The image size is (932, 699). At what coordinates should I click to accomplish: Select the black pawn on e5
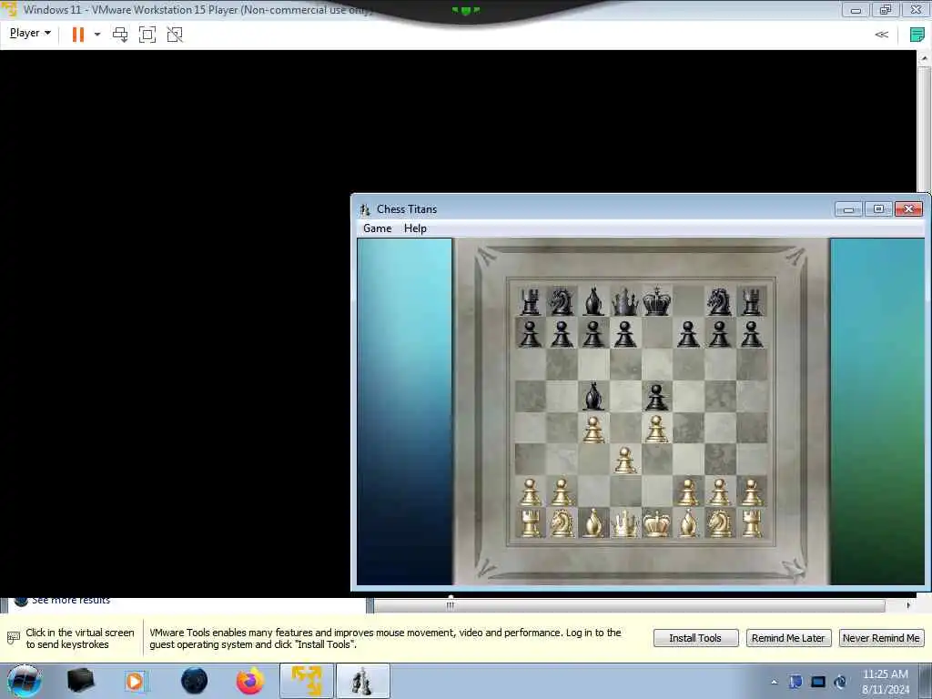click(656, 397)
